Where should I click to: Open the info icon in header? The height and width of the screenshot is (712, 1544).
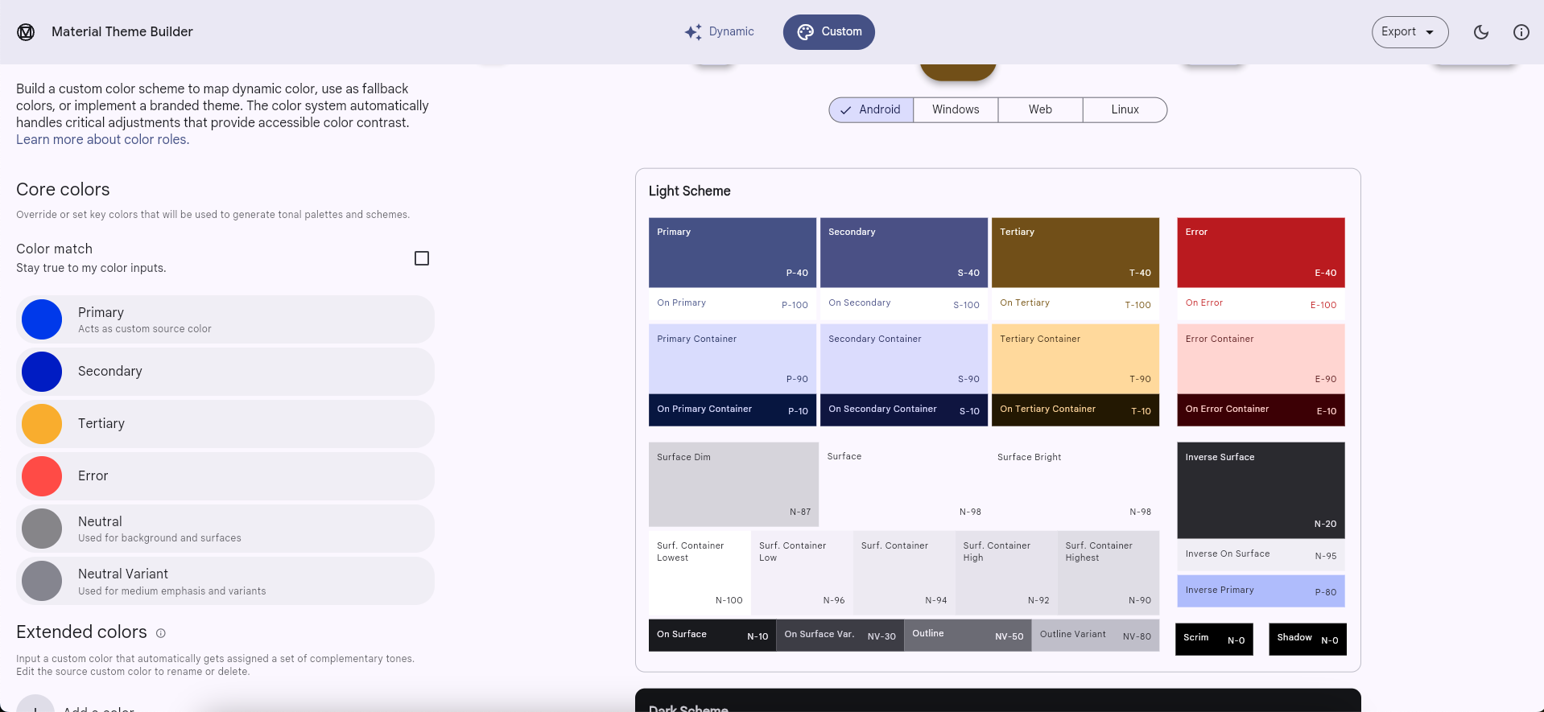(x=1521, y=32)
